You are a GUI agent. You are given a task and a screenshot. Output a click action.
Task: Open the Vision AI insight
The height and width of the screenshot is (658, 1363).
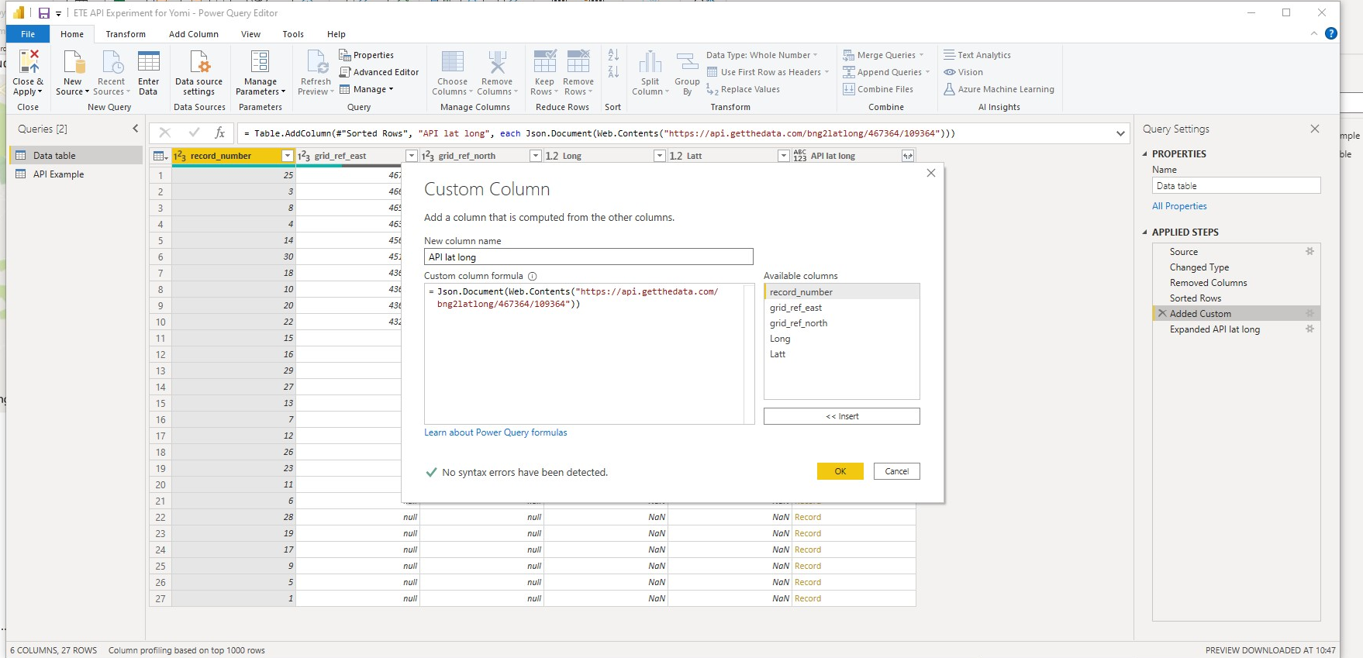pyautogui.click(x=963, y=72)
